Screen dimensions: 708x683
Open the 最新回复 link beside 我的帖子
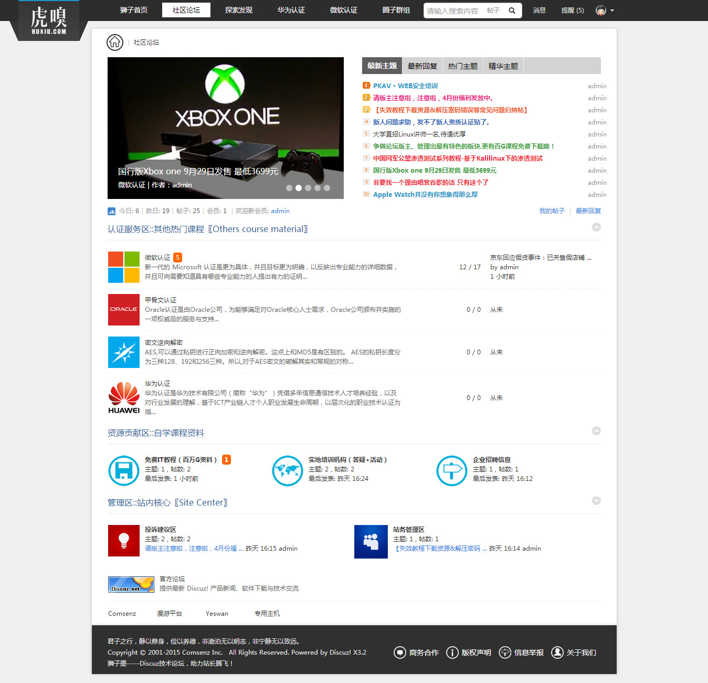coord(588,211)
